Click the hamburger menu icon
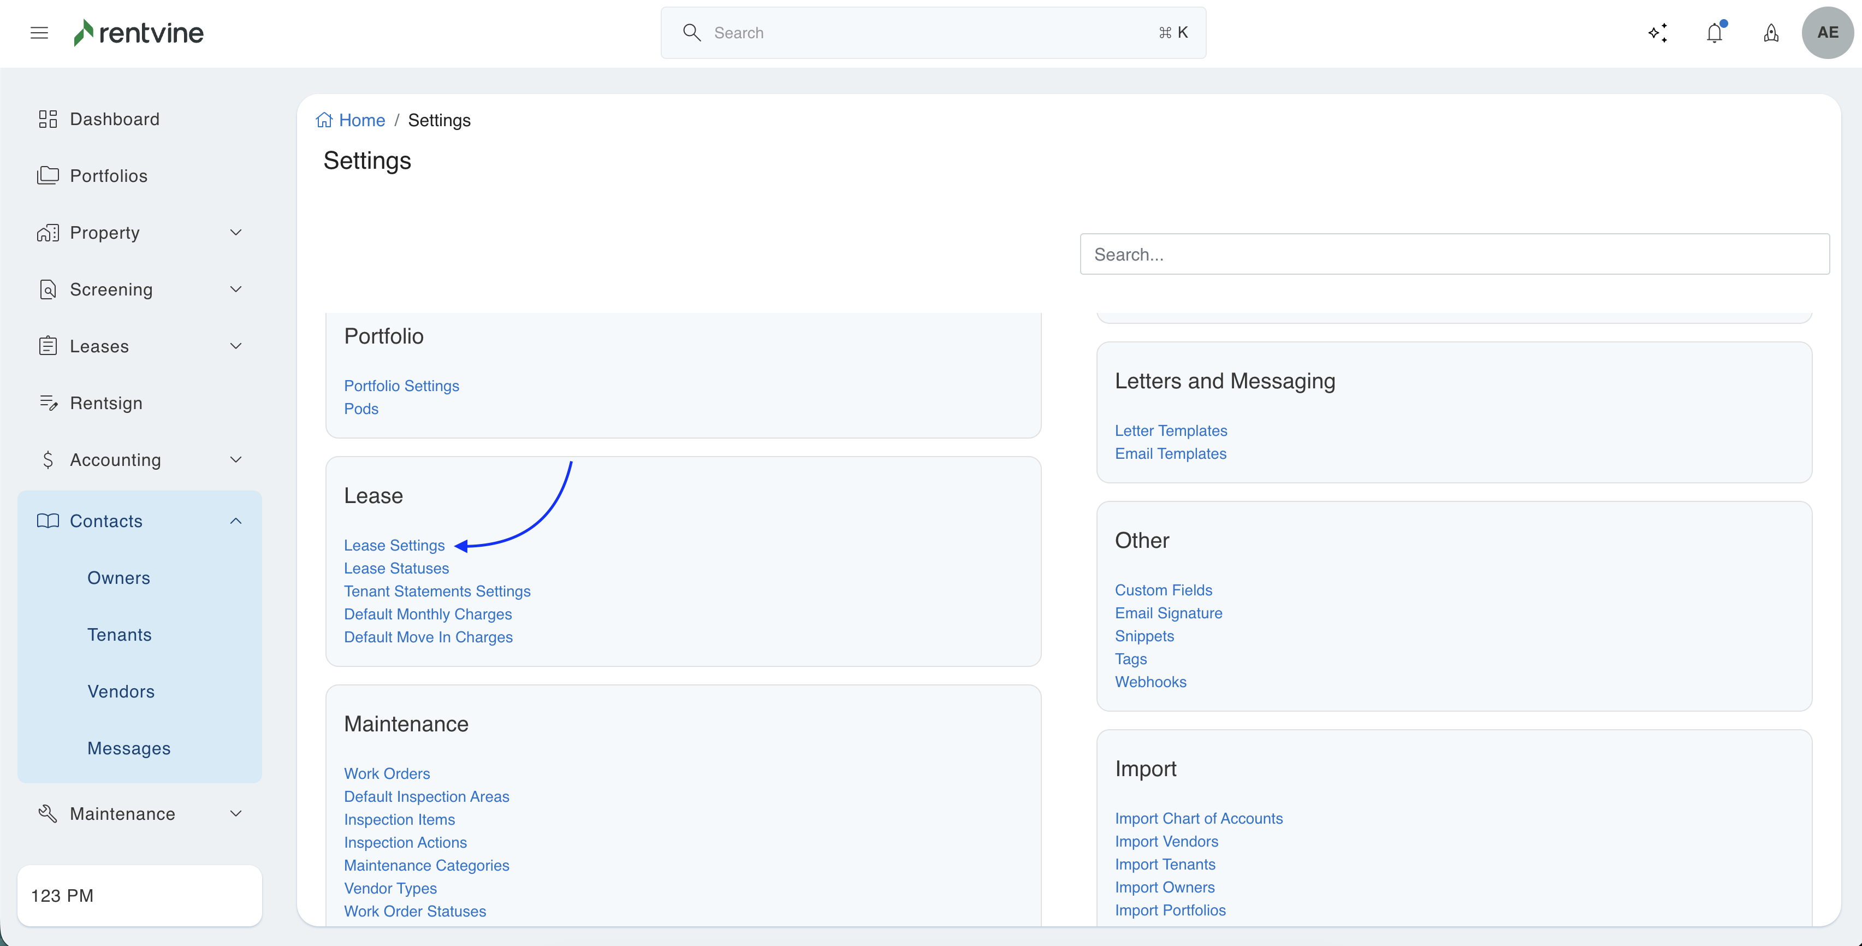Image resolution: width=1862 pixels, height=946 pixels. [x=39, y=33]
